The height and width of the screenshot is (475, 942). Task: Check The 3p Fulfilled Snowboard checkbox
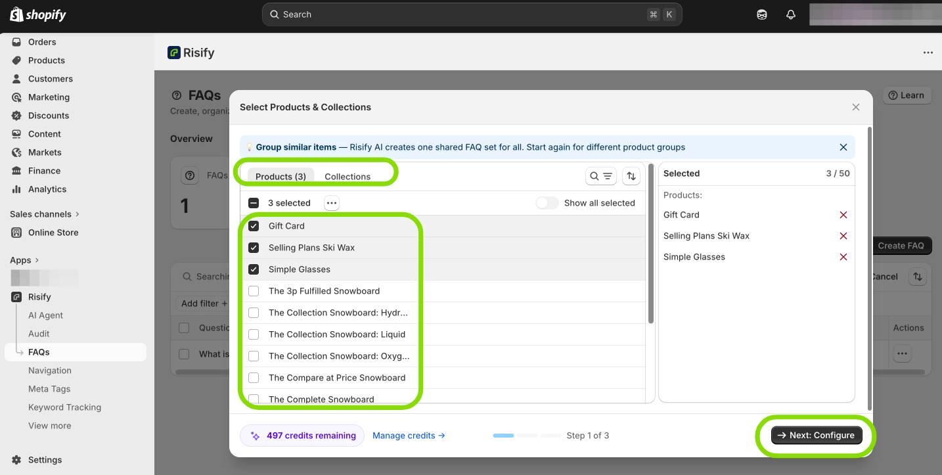point(254,291)
